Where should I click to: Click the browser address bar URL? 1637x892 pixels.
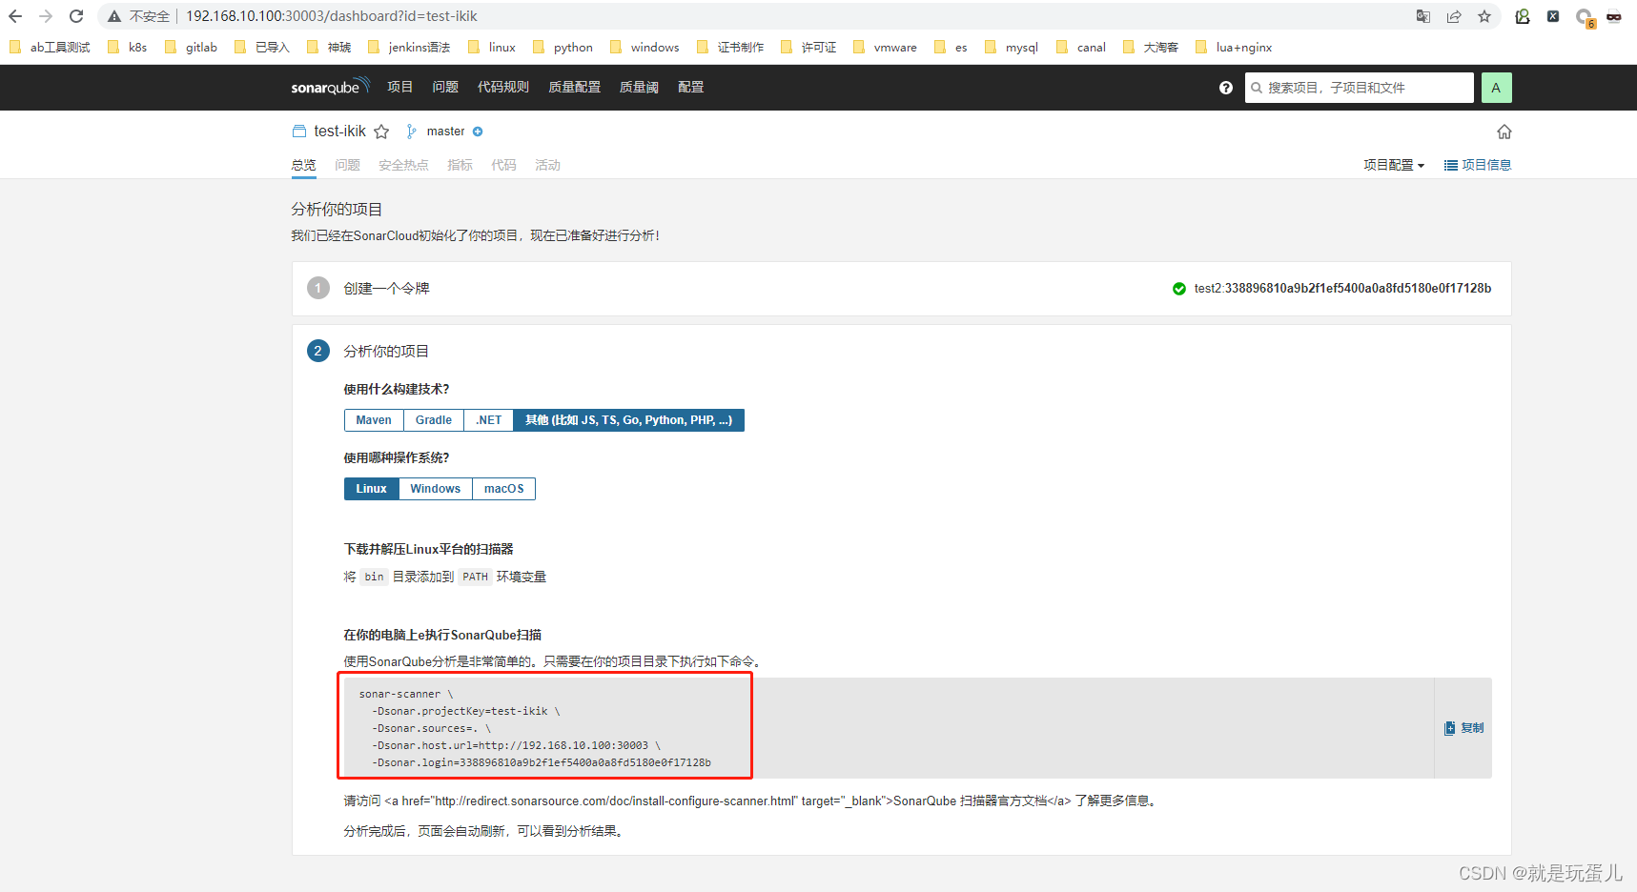[x=332, y=16]
